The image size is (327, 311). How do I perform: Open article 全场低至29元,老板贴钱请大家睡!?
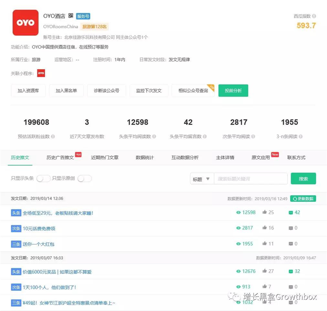coord(58,213)
